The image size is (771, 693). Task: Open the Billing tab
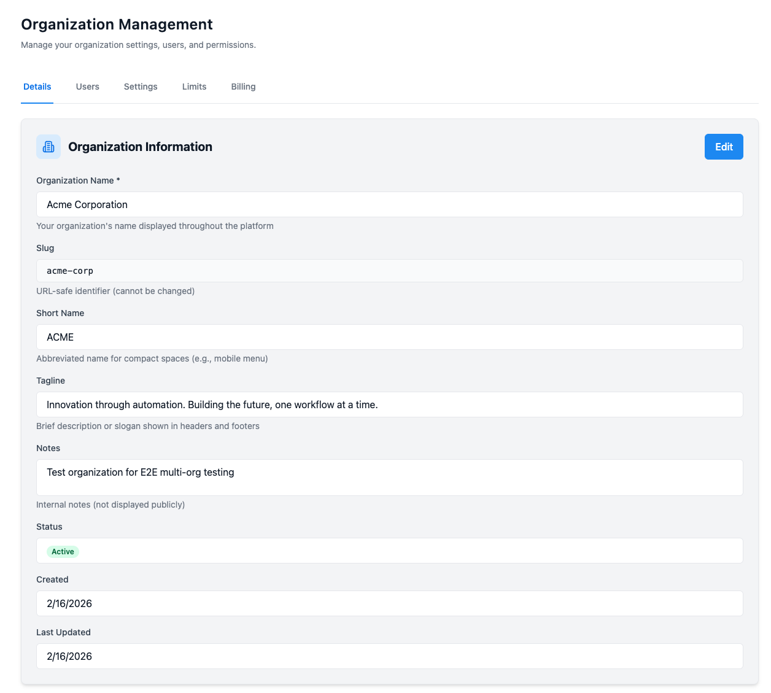tap(243, 87)
